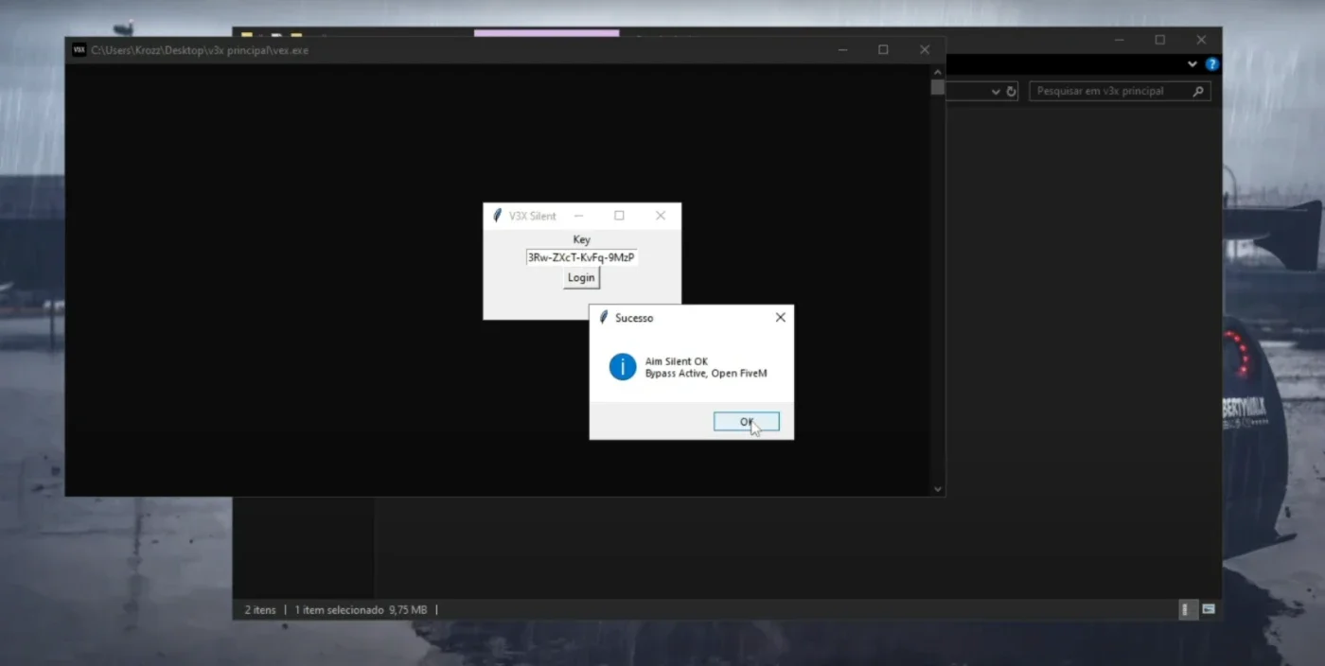Switch Explorer to large thumbnails view icon
This screenshot has width=1325, height=666.
coord(1209,609)
